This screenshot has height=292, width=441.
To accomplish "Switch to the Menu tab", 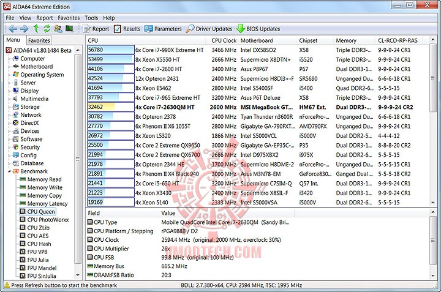I will pyautogui.click(x=13, y=40).
